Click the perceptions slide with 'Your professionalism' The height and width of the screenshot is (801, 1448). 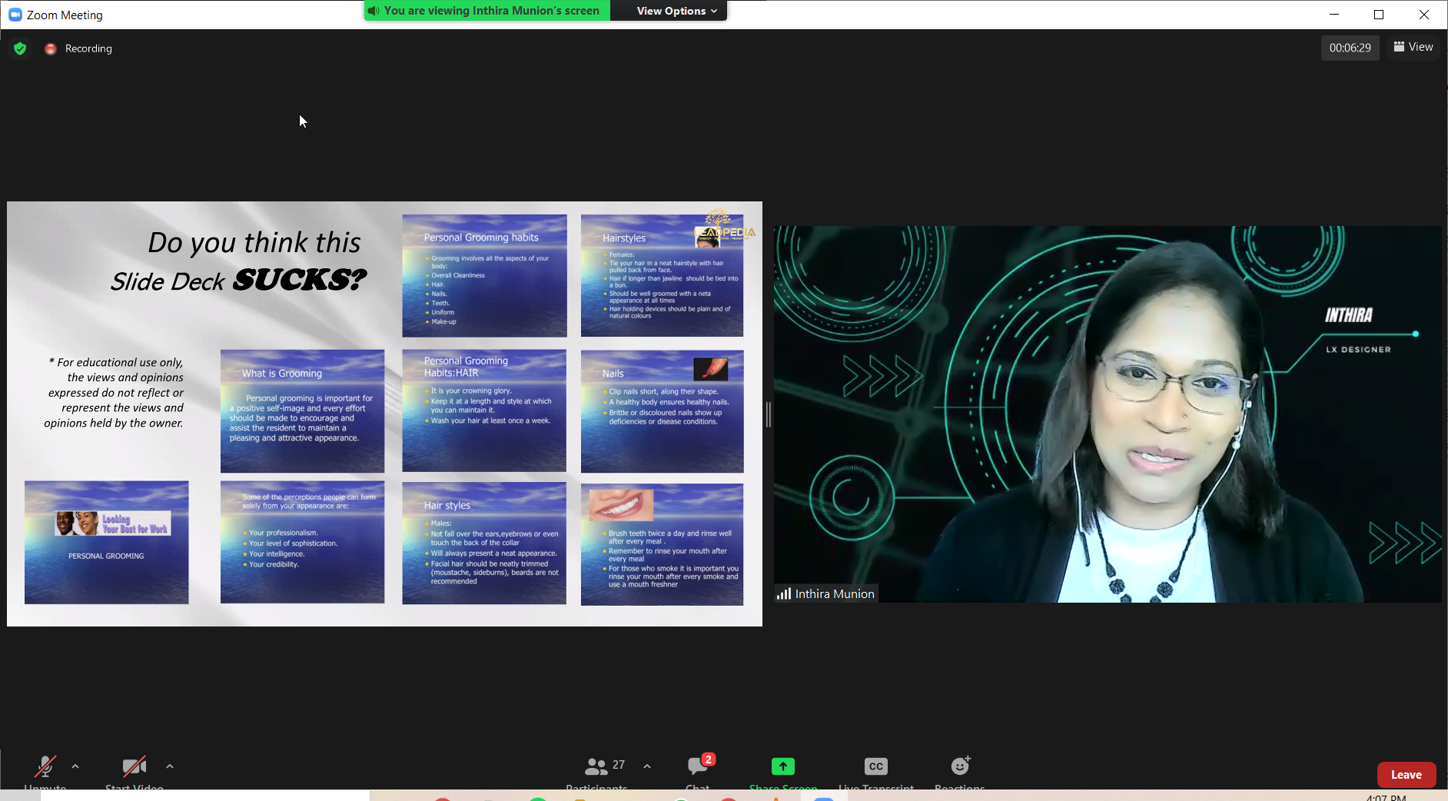[303, 543]
